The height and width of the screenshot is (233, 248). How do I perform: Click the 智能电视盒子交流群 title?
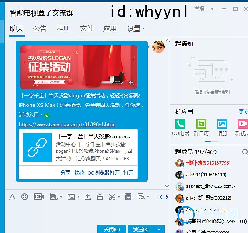pos(41,13)
